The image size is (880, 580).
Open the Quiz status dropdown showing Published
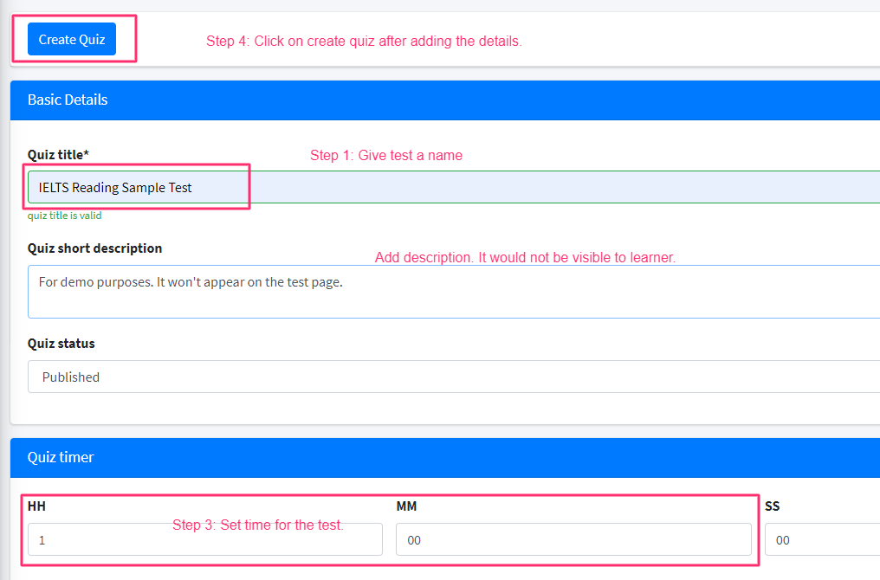454,377
